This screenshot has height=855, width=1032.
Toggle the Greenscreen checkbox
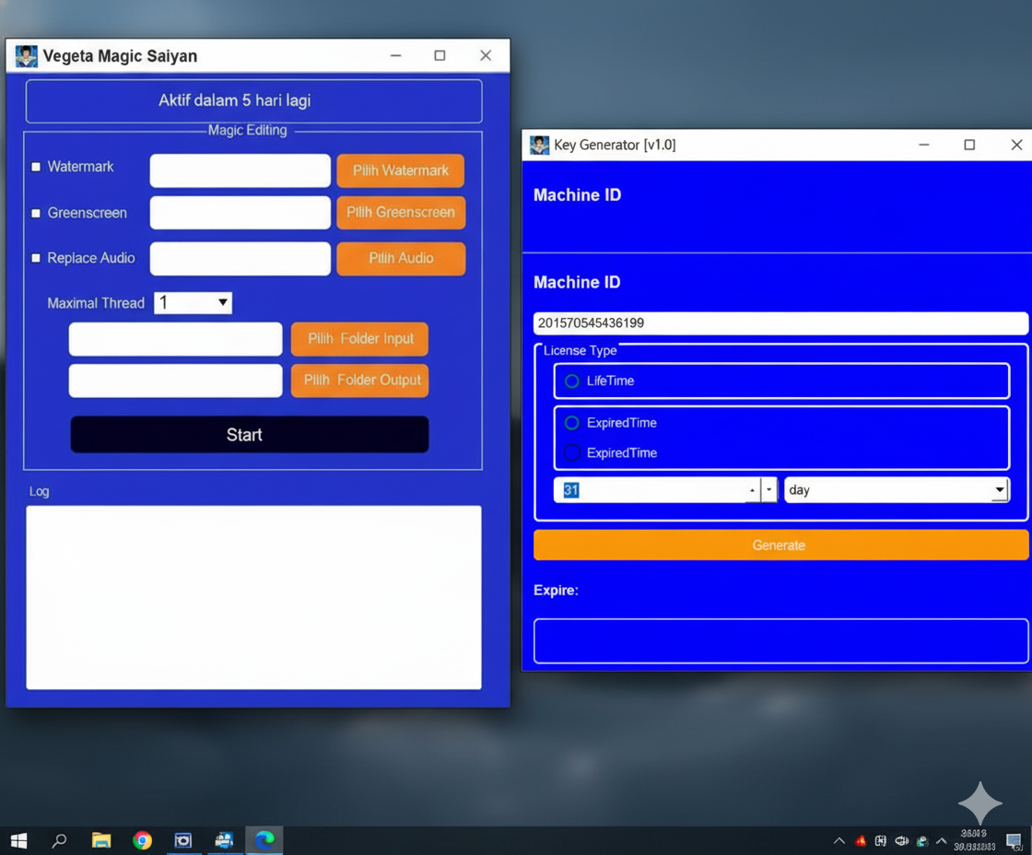(x=36, y=212)
